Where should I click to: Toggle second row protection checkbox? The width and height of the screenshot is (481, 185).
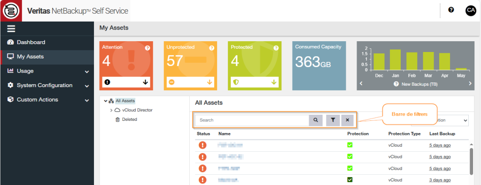(349, 156)
